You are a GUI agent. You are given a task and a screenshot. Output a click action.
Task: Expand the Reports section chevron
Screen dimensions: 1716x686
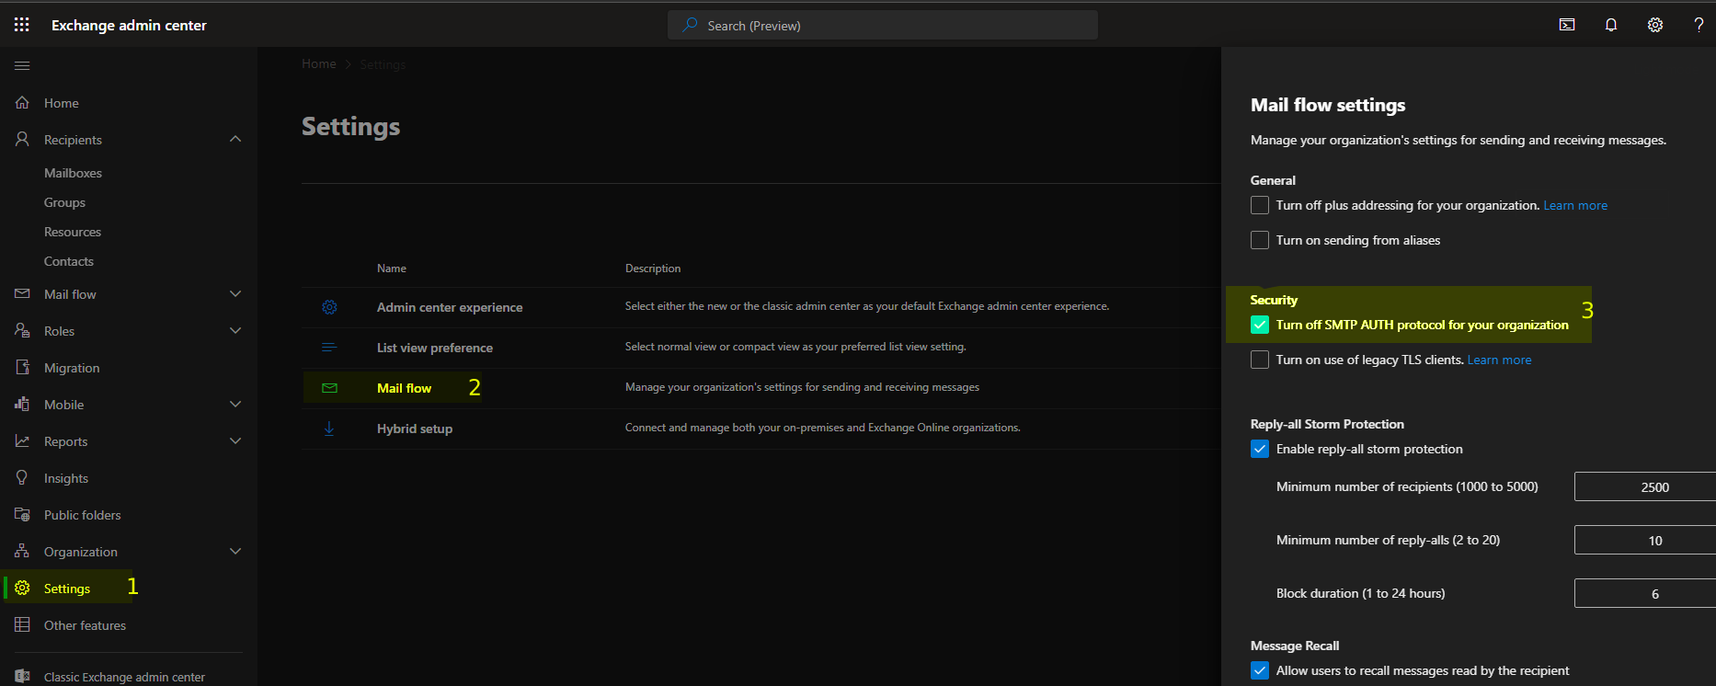click(235, 440)
